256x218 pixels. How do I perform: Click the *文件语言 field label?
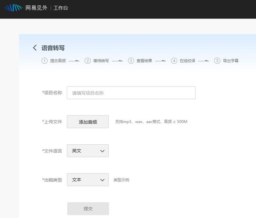click(52, 151)
